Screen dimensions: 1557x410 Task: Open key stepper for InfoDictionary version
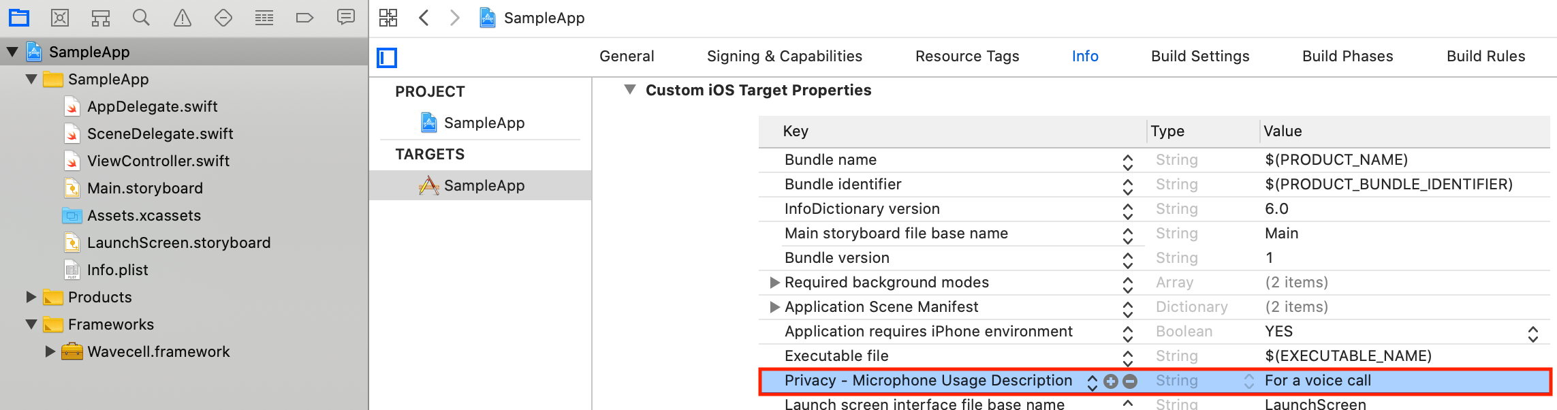(1128, 210)
